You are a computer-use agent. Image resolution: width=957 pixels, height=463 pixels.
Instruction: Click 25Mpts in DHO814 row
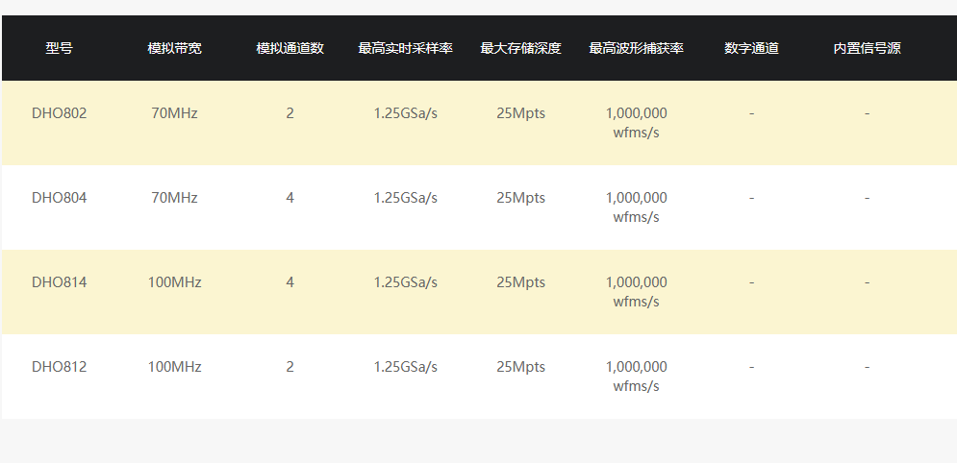(520, 282)
